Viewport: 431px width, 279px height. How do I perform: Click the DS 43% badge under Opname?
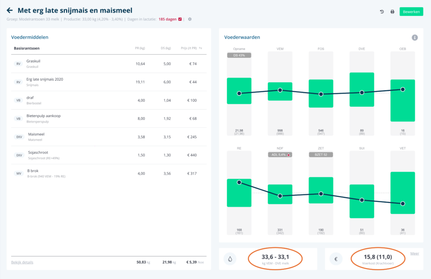[x=239, y=55]
